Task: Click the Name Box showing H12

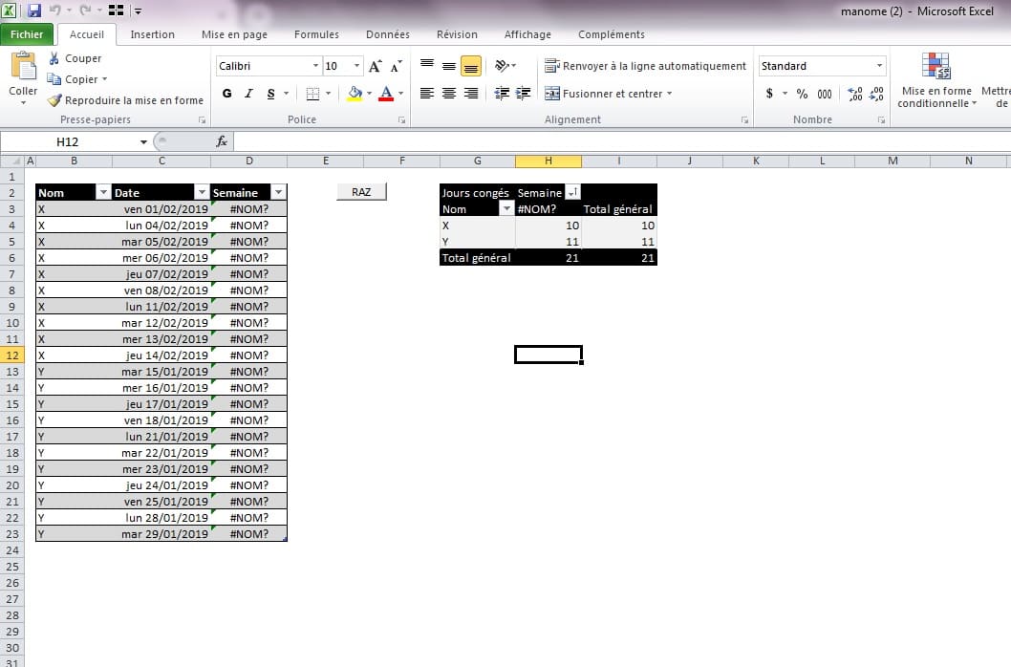Action: [x=67, y=141]
